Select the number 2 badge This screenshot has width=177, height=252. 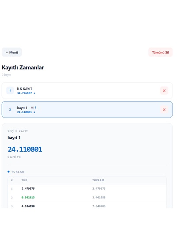point(10,110)
